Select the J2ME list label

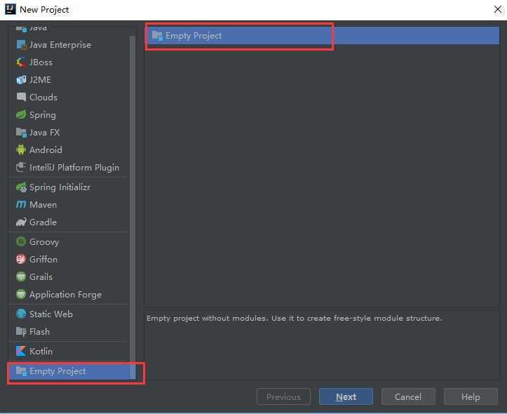click(40, 79)
